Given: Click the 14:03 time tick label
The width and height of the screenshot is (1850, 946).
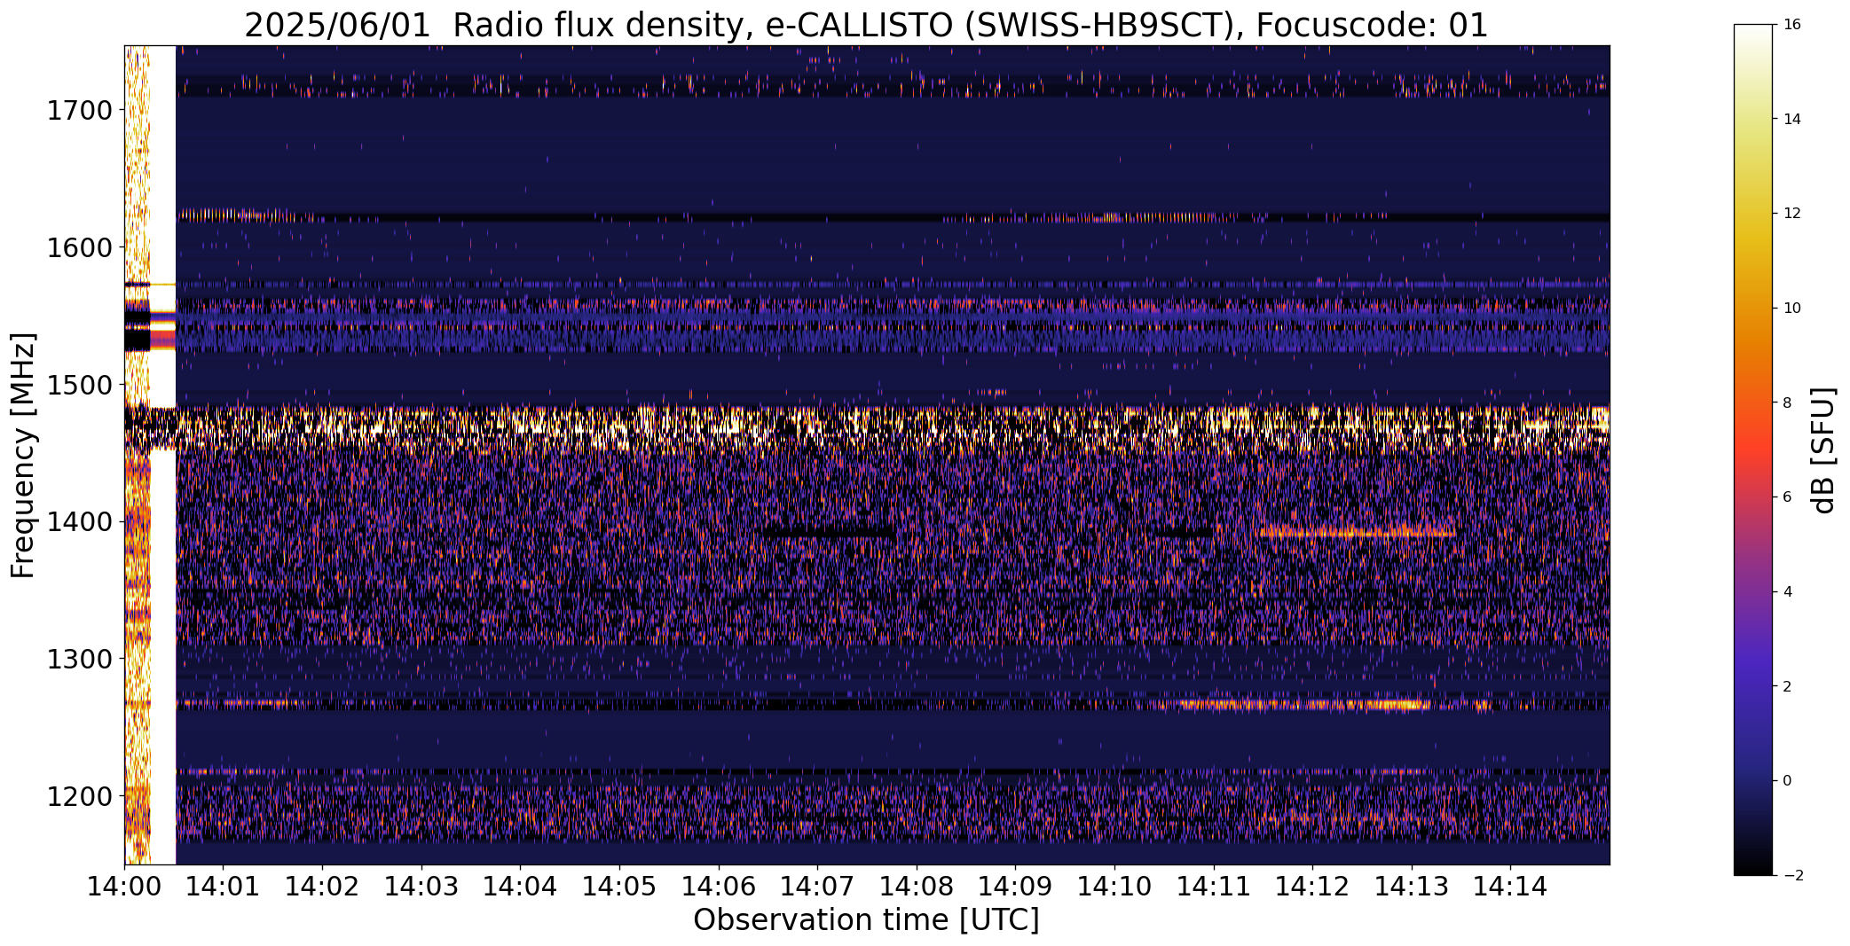Looking at the screenshot, I should pos(421,887).
